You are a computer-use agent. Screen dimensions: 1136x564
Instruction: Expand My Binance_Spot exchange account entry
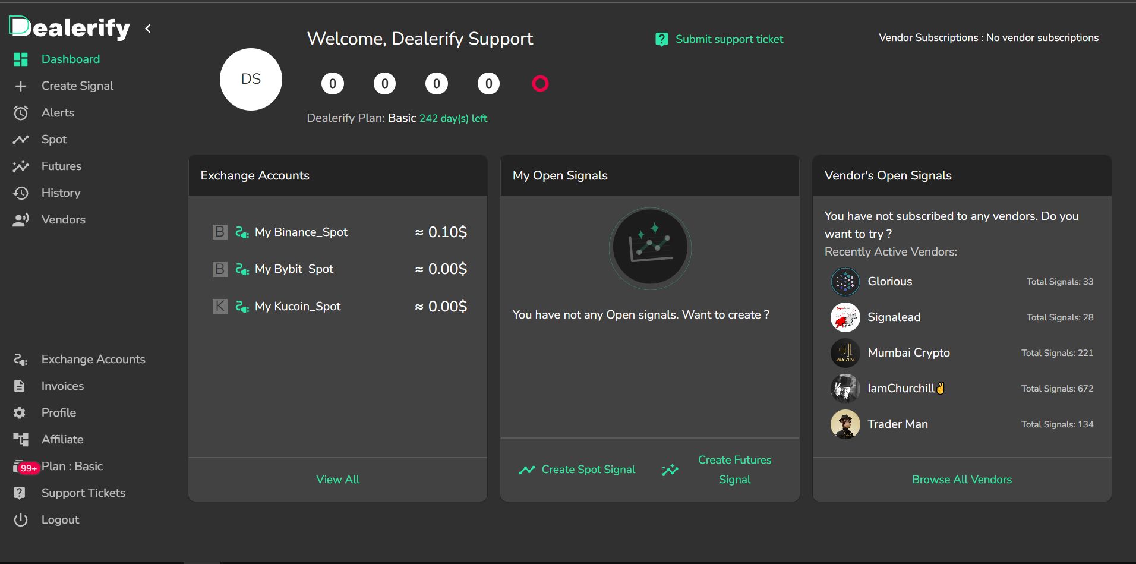(301, 232)
